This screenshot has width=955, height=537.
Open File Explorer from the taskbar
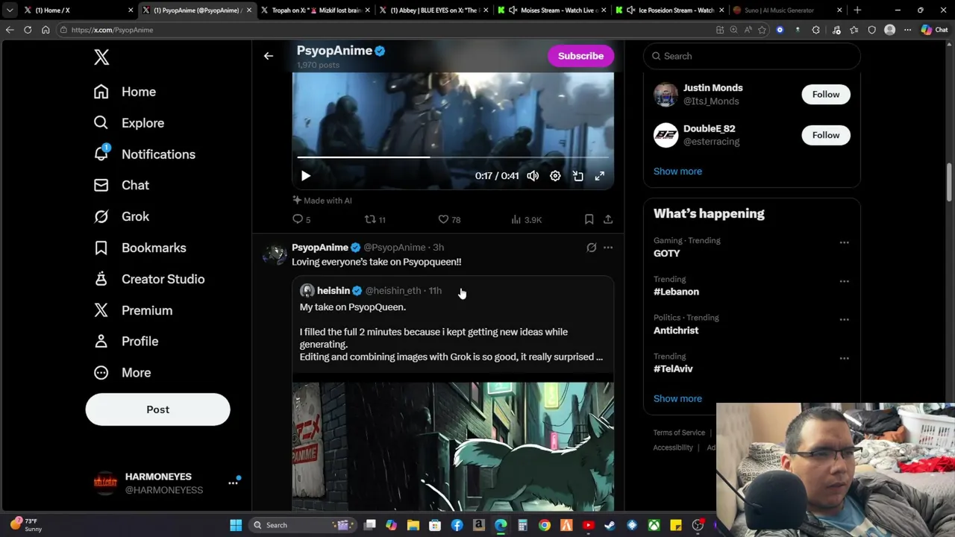pyautogui.click(x=413, y=525)
